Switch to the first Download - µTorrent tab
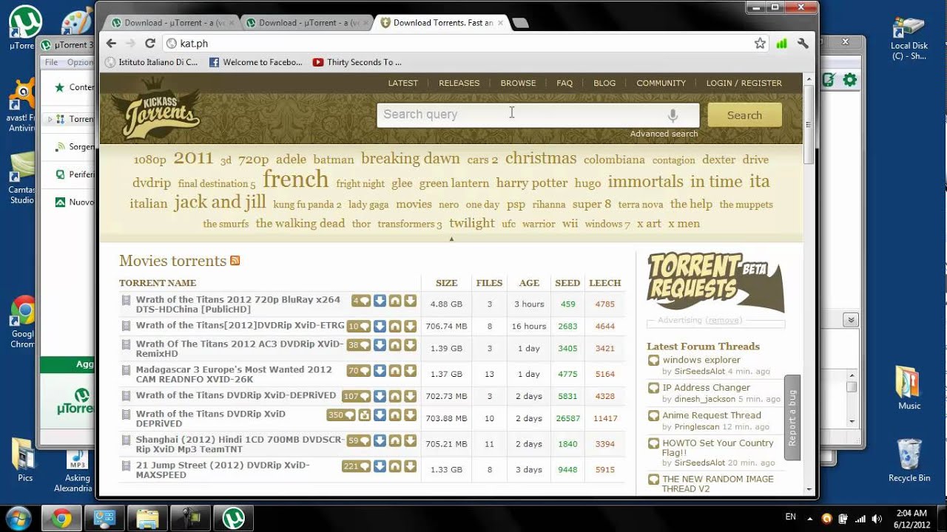The height and width of the screenshot is (532, 947). click(172, 23)
